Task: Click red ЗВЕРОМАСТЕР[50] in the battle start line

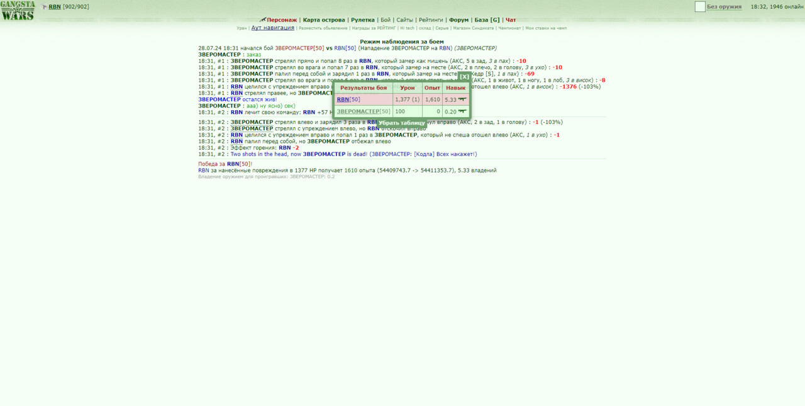Action: point(299,48)
